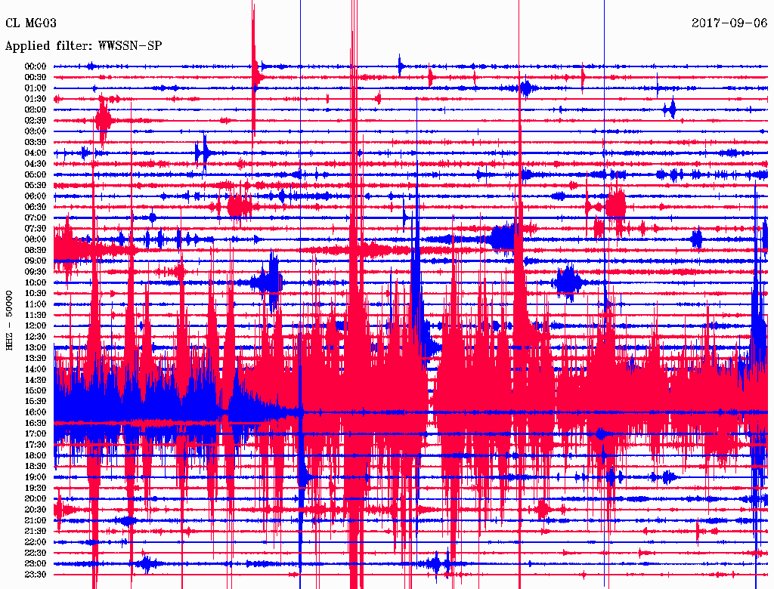Select the 16:30 time label
The height and width of the screenshot is (589, 774).
(36, 424)
